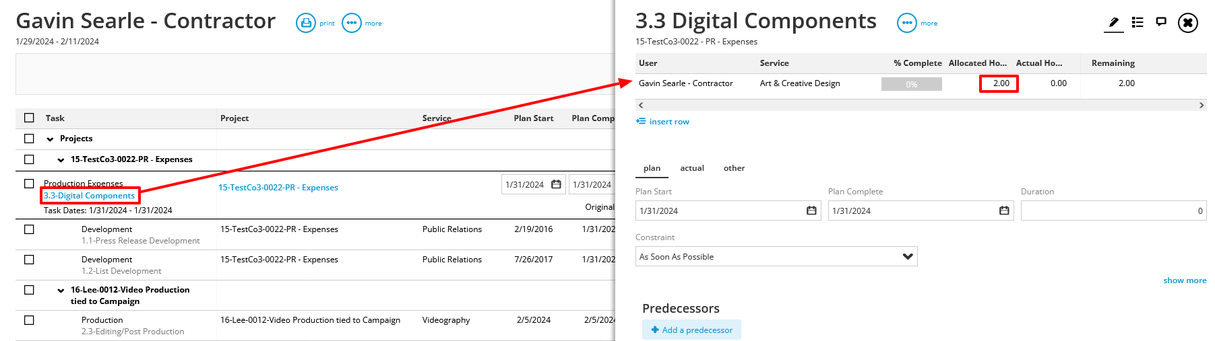Open calendar picker for Plan Start field
This screenshot has height=341, width=1215.
point(811,211)
